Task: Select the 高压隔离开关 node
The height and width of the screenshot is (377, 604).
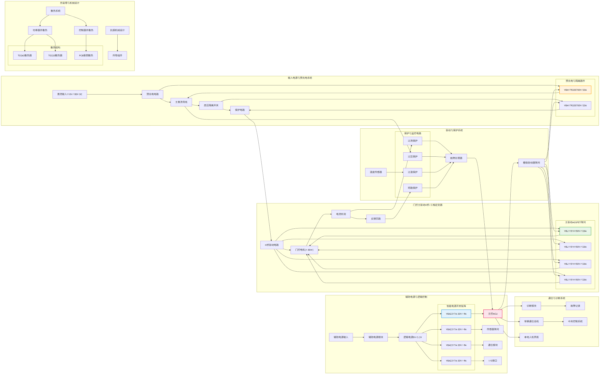Action: [x=211, y=105]
